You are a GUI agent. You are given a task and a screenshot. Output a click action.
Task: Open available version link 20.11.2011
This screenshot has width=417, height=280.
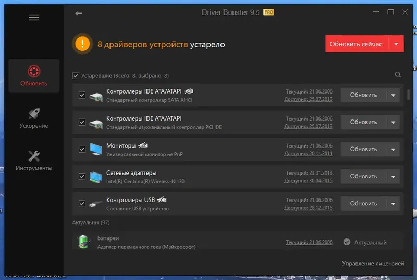308,154
